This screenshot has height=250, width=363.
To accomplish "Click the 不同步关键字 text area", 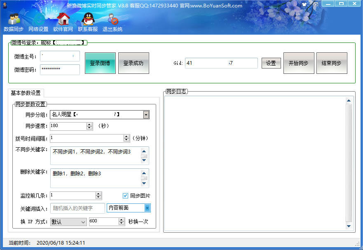I will [96, 156].
